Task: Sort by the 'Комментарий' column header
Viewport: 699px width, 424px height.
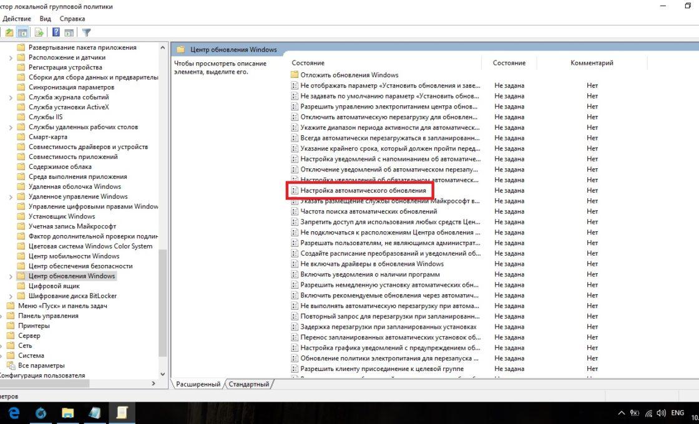Action: 592,63
